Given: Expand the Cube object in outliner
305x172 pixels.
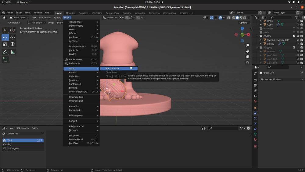Looking at the screenshot, I should click(x=261, y=25).
